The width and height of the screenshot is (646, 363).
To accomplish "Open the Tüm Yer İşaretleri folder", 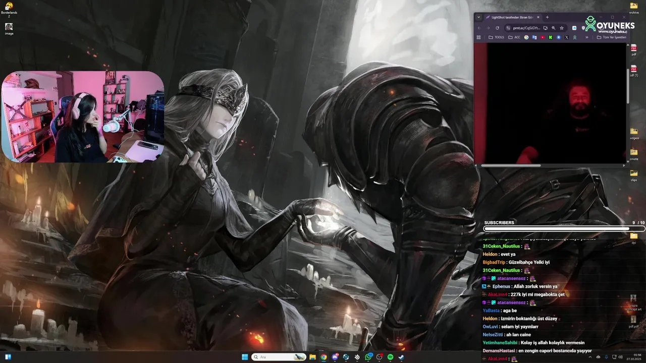I will (612, 37).
